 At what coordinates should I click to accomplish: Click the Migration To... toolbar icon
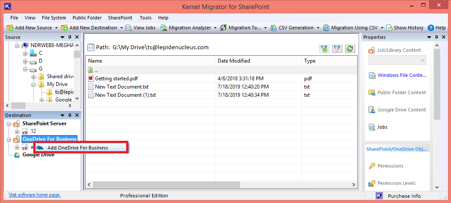(x=223, y=28)
